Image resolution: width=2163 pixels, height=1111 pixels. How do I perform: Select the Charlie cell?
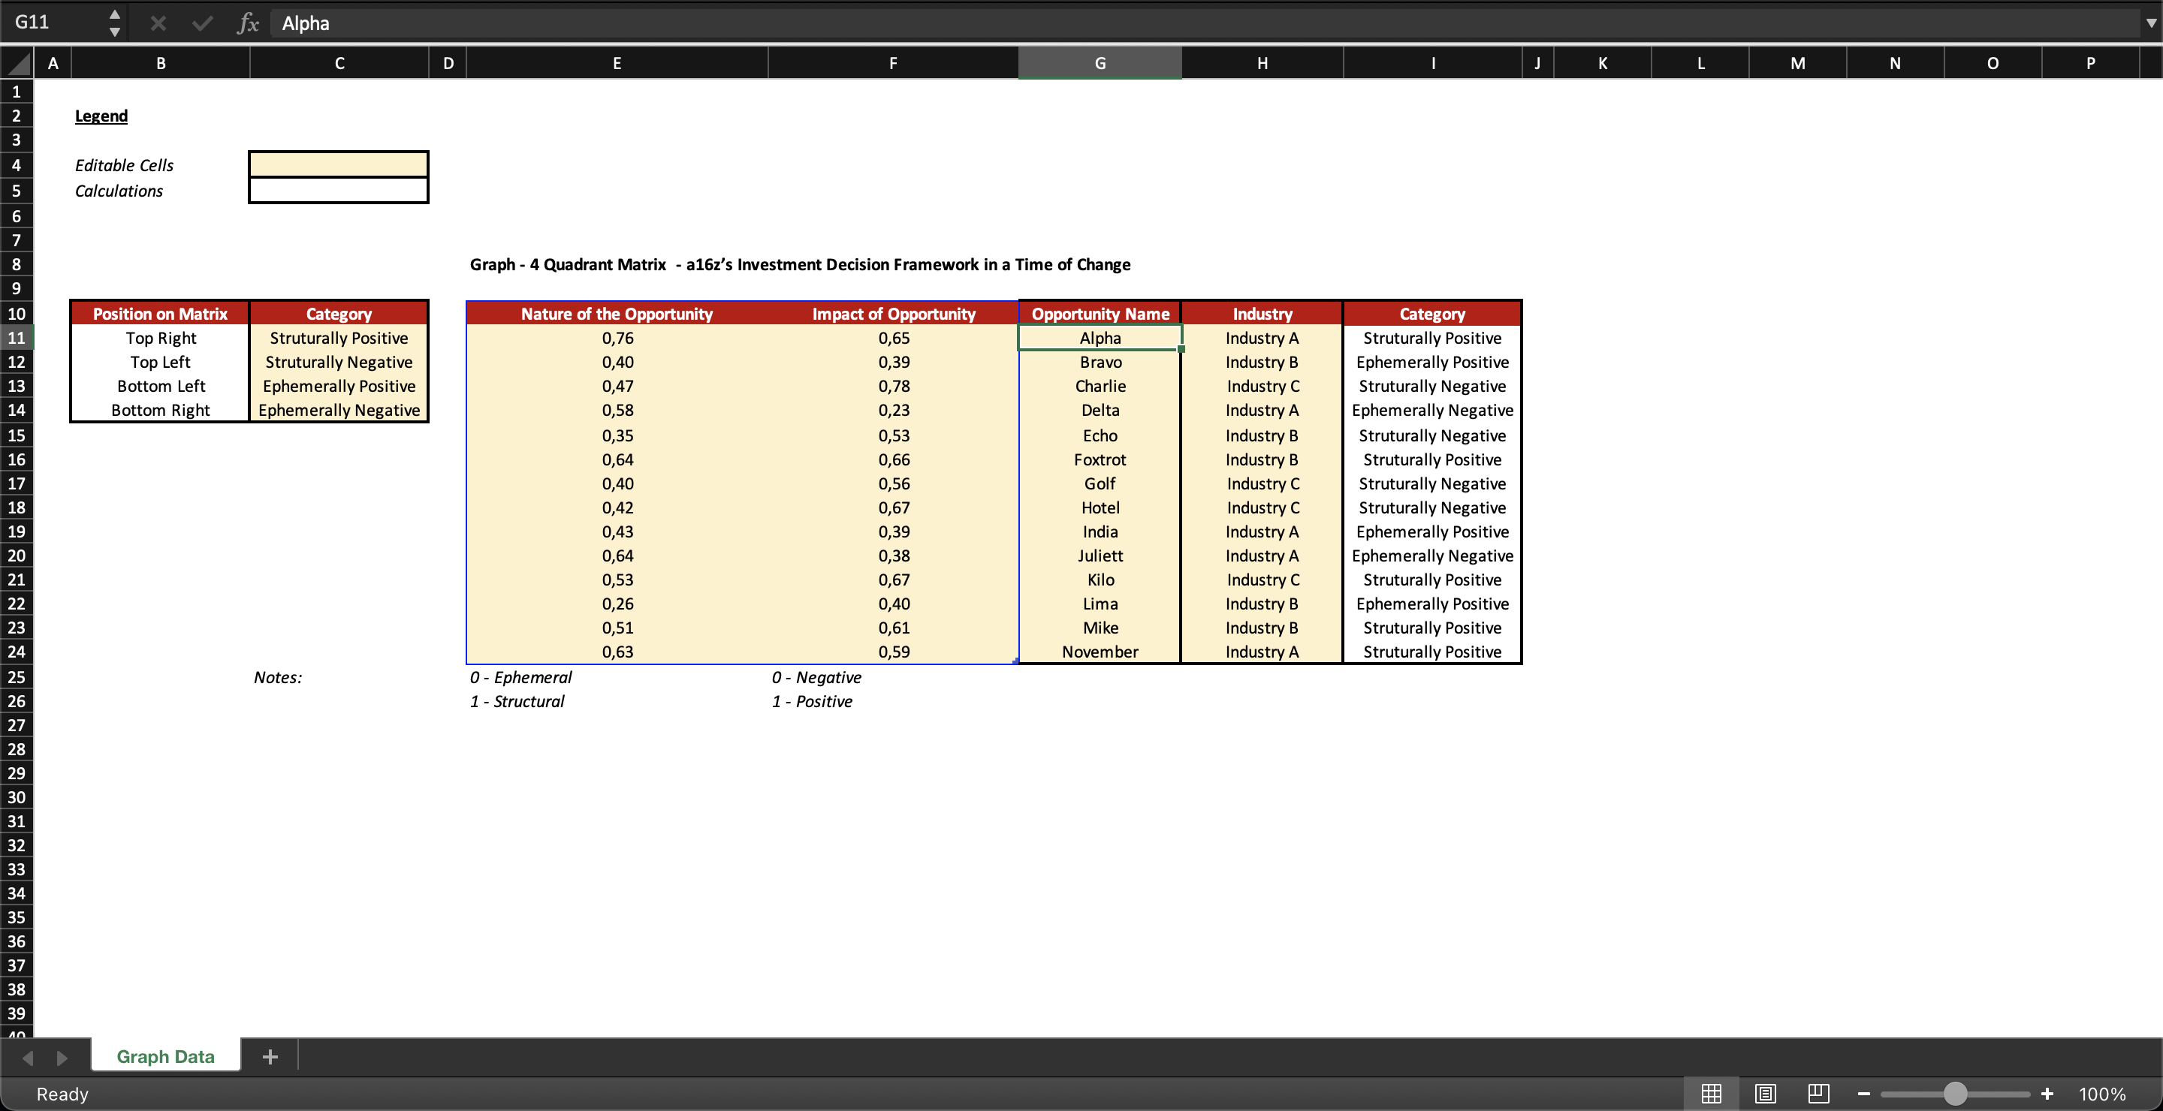click(x=1100, y=386)
